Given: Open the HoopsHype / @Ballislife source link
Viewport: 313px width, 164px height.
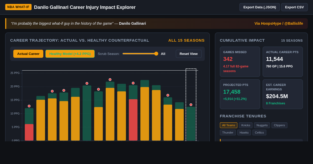Looking at the screenshot, I should click(x=279, y=23).
